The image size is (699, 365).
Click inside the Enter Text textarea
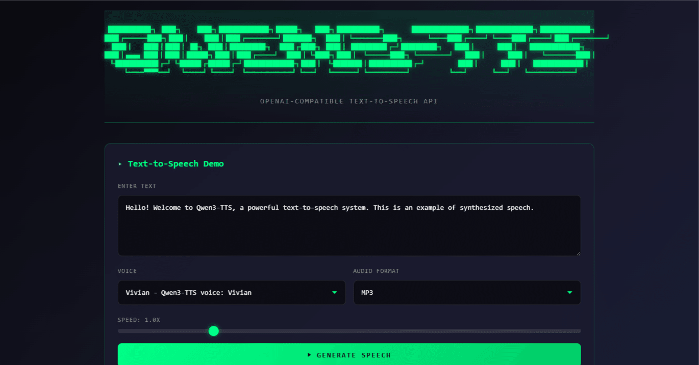349,226
